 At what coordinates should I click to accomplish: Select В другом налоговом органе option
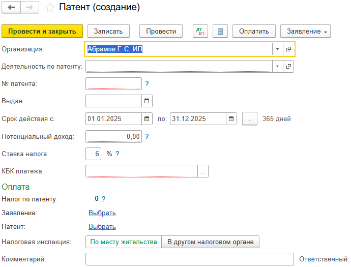pyautogui.click(x=211, y=242)
